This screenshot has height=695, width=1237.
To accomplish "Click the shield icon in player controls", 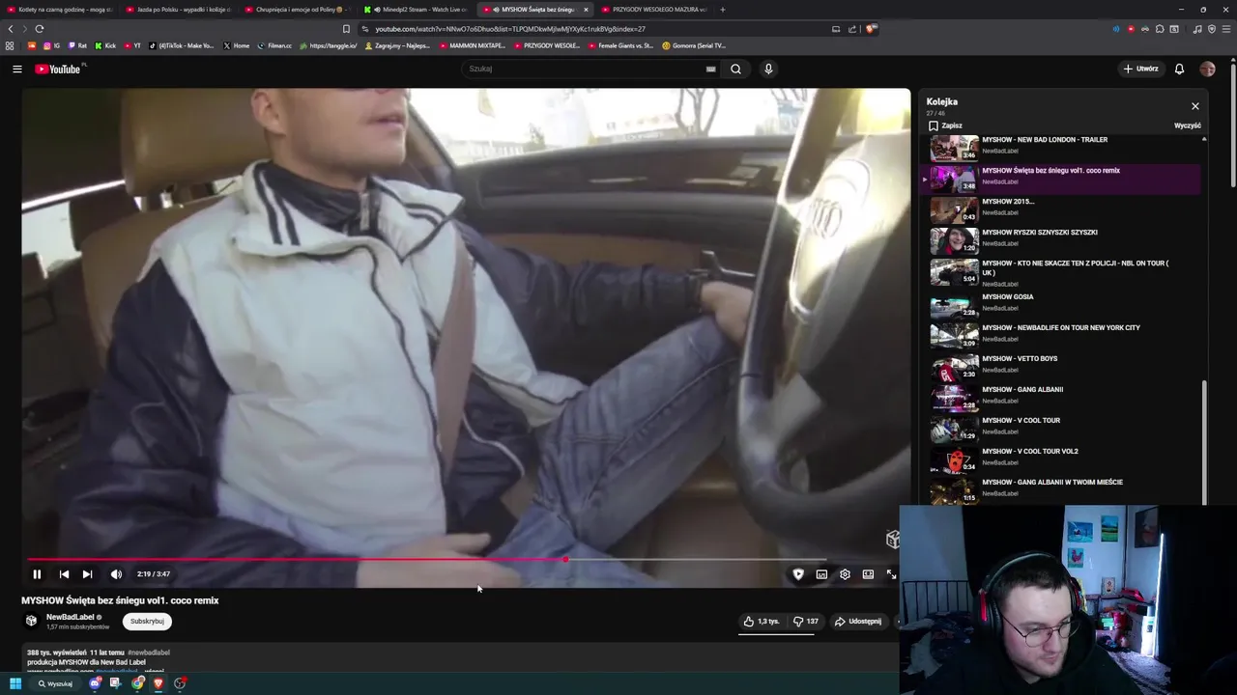I will (798, 574).
